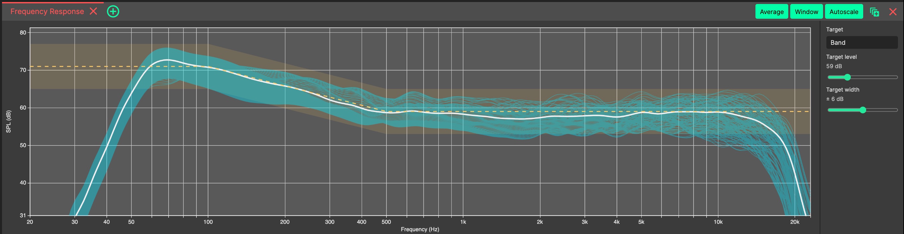904x234 pixels.
Task: Click the "Target level" label
Action: [841, 57]
